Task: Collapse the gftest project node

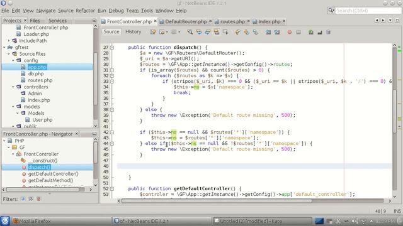Action: [x=4, y=47]
